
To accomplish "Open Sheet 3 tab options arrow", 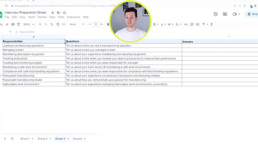I will (x=68, y=139).
